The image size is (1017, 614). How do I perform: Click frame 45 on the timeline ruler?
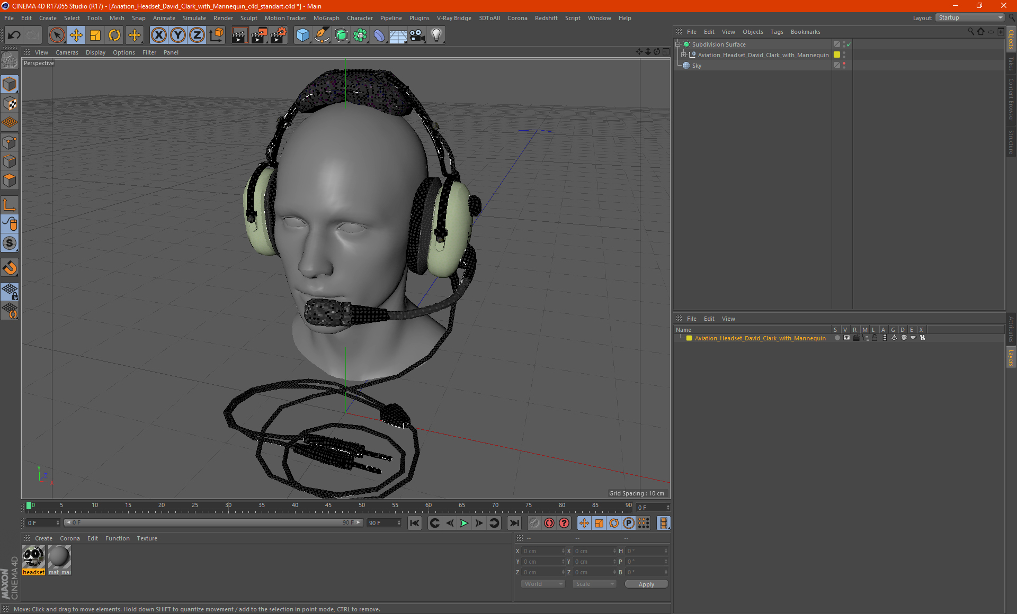(x=328, y=505)
